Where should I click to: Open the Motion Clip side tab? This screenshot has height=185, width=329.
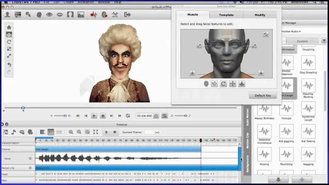[247, 141]
